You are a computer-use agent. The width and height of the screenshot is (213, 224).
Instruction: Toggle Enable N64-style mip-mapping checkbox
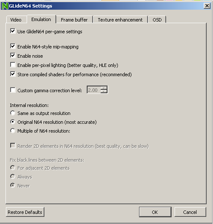point(13,46)
